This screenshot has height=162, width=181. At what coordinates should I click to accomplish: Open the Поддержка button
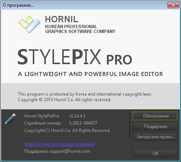(155, 126)
